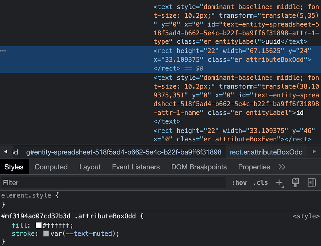Open the Event Listeners tab
The height and width of the screenshot is (246, 321).
point(136,167)
